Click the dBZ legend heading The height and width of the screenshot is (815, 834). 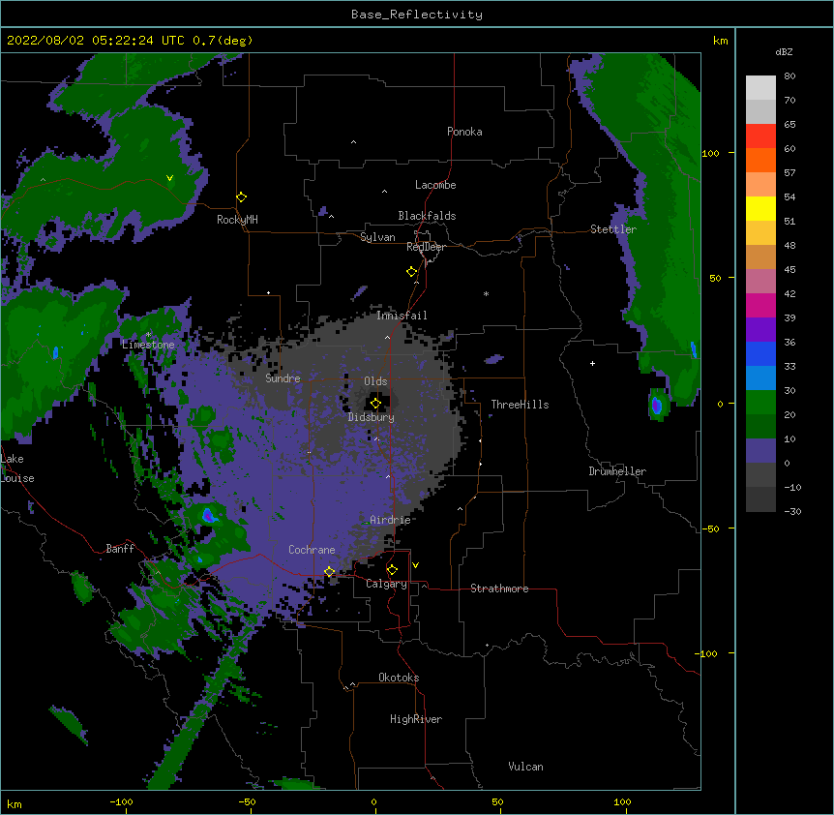tap(784, 51)
